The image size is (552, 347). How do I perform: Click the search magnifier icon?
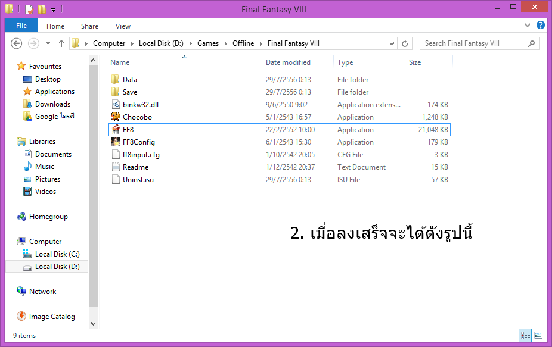coord(532,43)
